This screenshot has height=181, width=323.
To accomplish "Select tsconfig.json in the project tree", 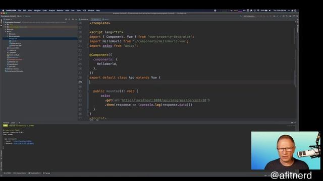I will point(13,64).
